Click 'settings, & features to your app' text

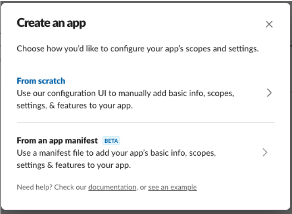point(75,105)
